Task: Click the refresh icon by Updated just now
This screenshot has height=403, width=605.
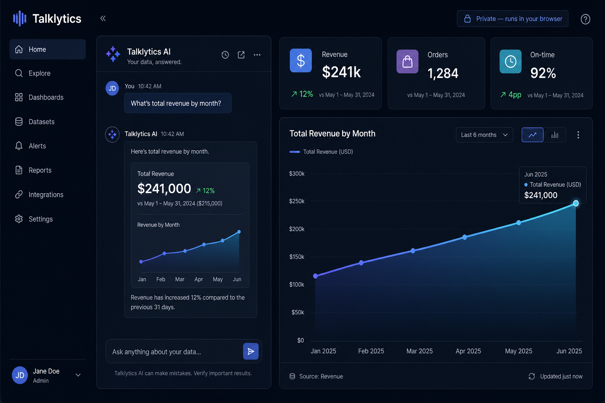Action: coord(532,377)
